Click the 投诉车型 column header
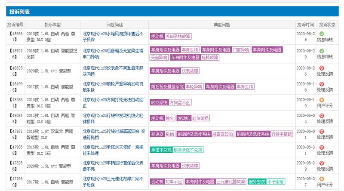 pyautogui.click(x=52, y=25)
